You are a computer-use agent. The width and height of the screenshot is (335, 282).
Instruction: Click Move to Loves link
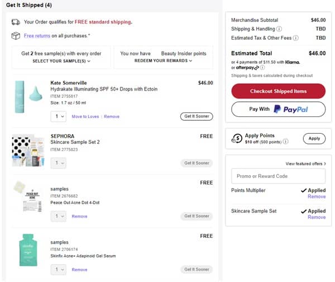click(85, 116)
